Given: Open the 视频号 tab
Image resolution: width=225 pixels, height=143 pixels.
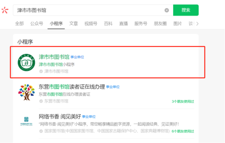Looking at the screenshot, I should pos(91,23).
